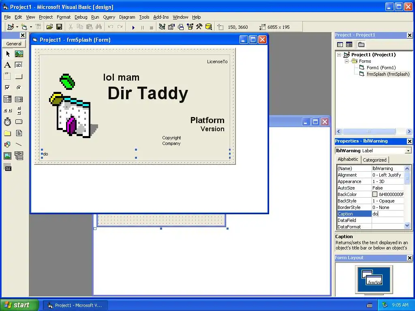Select the OptionButton control tool
Image resolution: width=415 pixels, height=311 pixels.
[19, 87]
